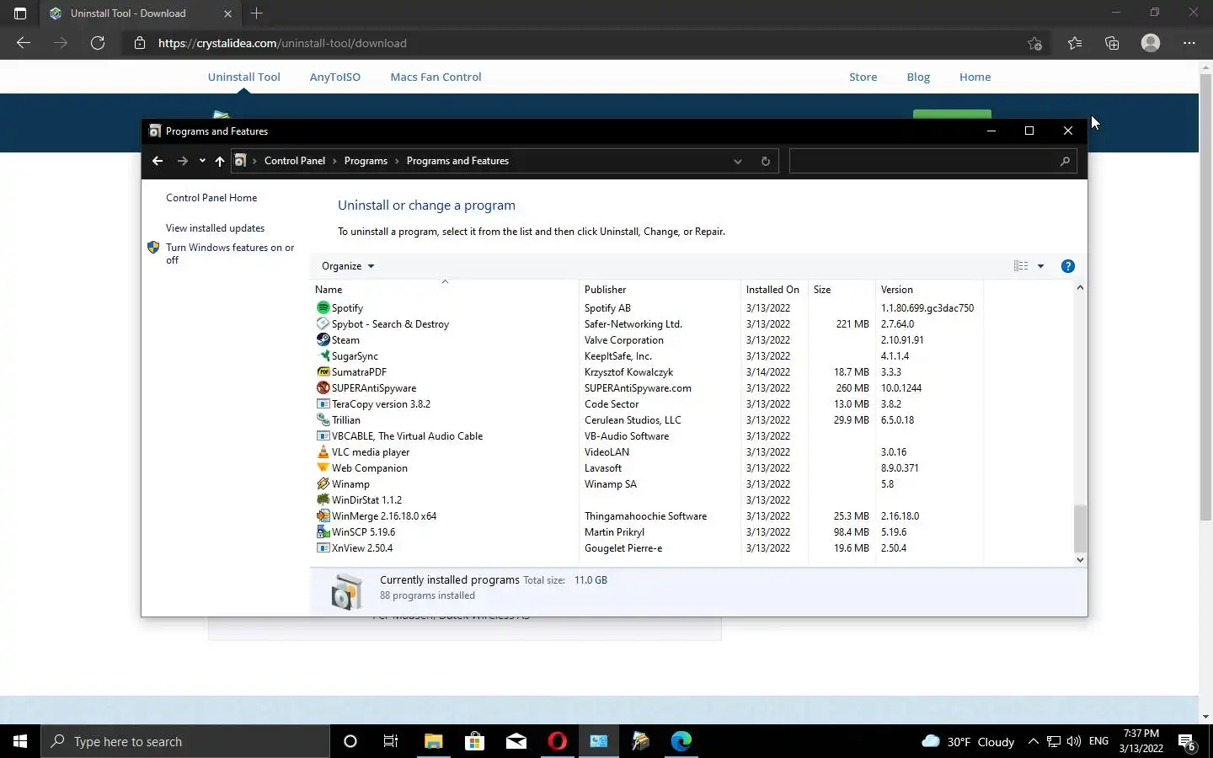This screenshot has width=1213, height=758.
Task: Open the Home link on the website
Action: 975,77
